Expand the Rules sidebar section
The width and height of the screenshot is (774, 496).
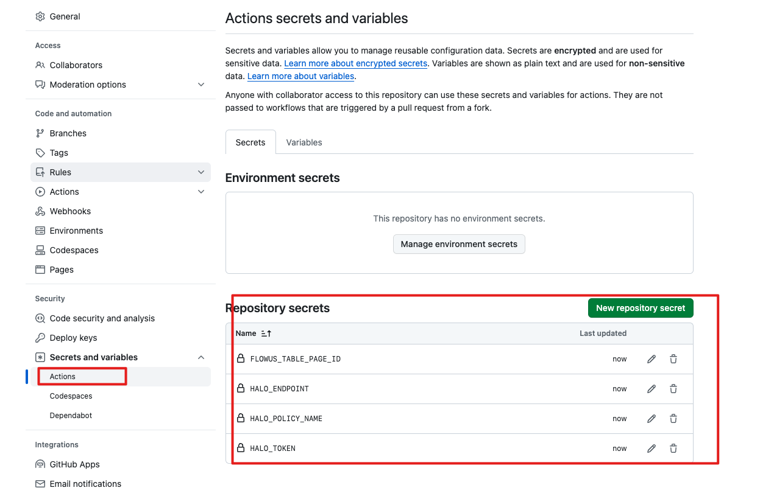201,172
